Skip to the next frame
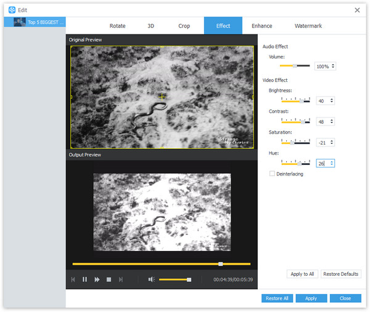Screen dimensions: 370x312 [x=121, y=279]
